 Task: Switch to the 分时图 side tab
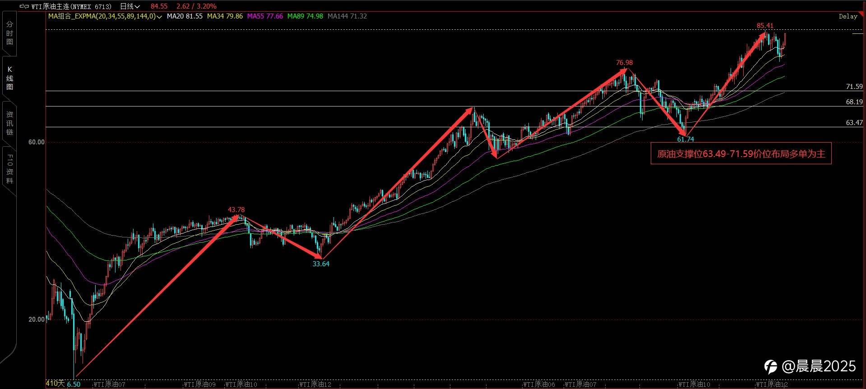[x=9, y=33]
